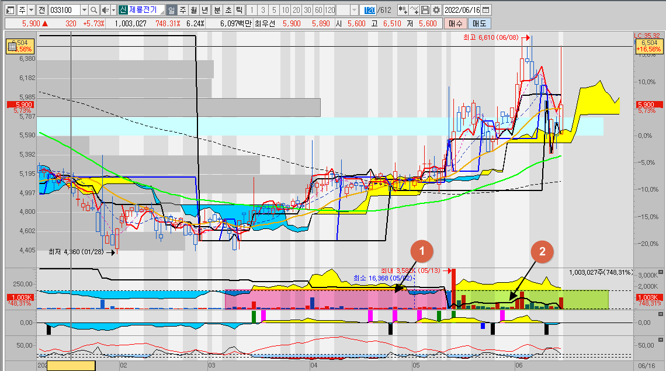
Task: Click the 최대 3,582K (05/13) volume label
Action: (410, 271)
